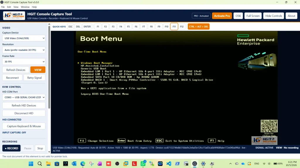
Task: Expand the Resolution dropdown
Action: point(24,50)
